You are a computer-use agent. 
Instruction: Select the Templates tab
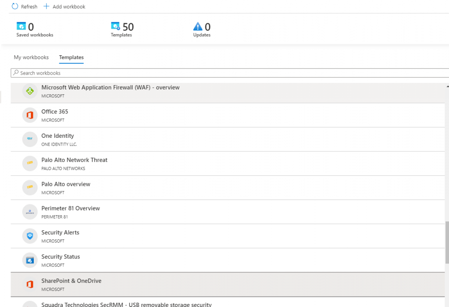71,57
